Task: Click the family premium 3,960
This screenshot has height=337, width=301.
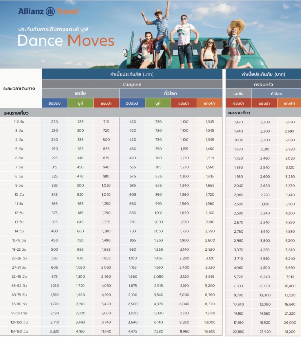Action: pyautogui.click(x=290, y=204)
